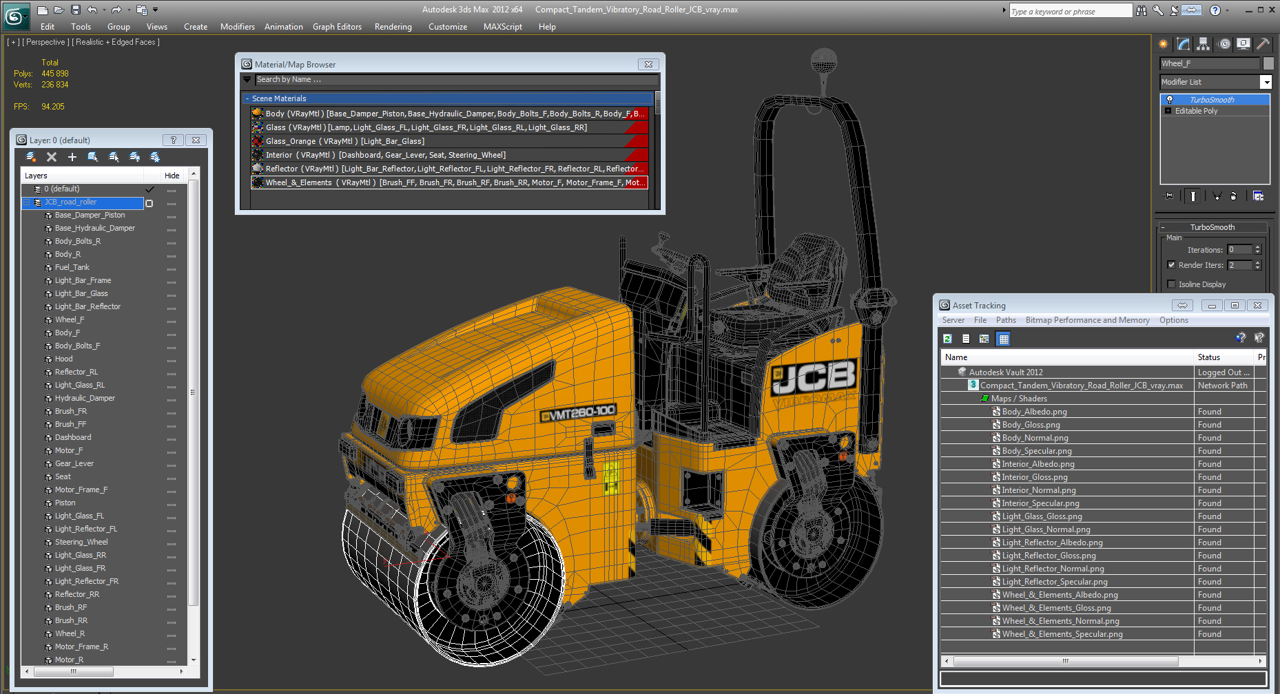Open the Modifier List dropdown

point(1266,82)
